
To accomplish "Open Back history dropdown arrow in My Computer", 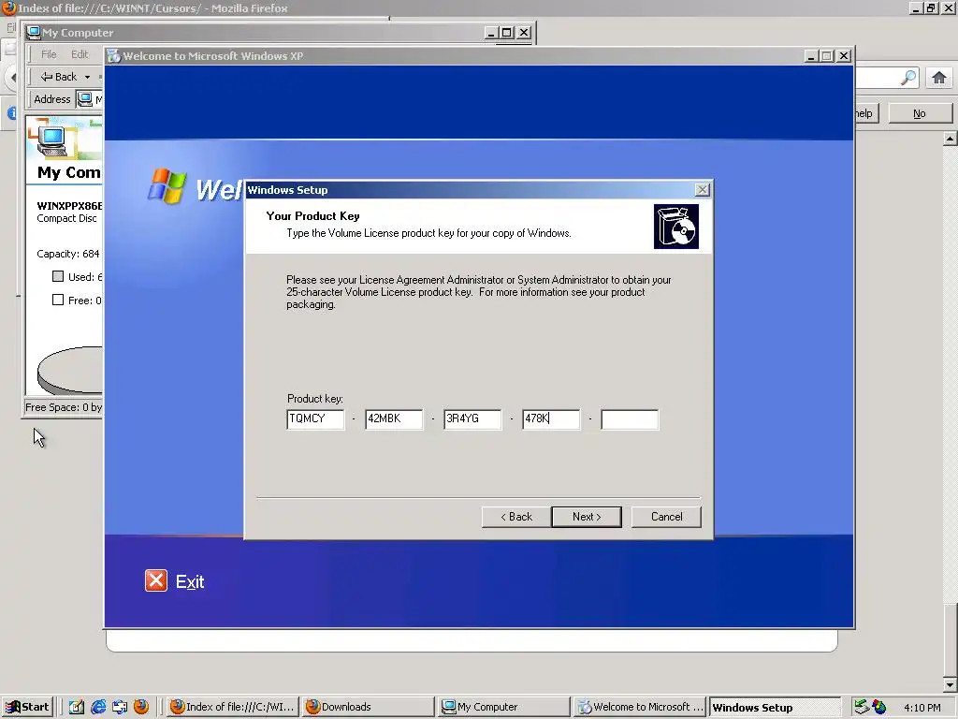I will click(87, 77).
